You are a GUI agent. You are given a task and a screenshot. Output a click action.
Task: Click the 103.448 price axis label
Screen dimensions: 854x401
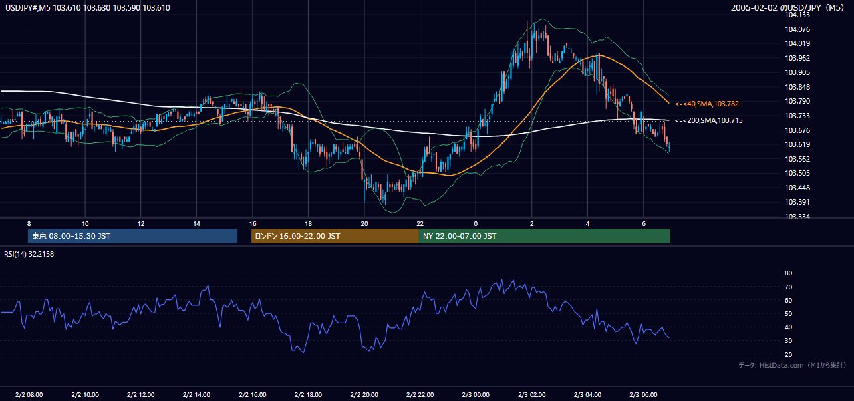[797, 188]
